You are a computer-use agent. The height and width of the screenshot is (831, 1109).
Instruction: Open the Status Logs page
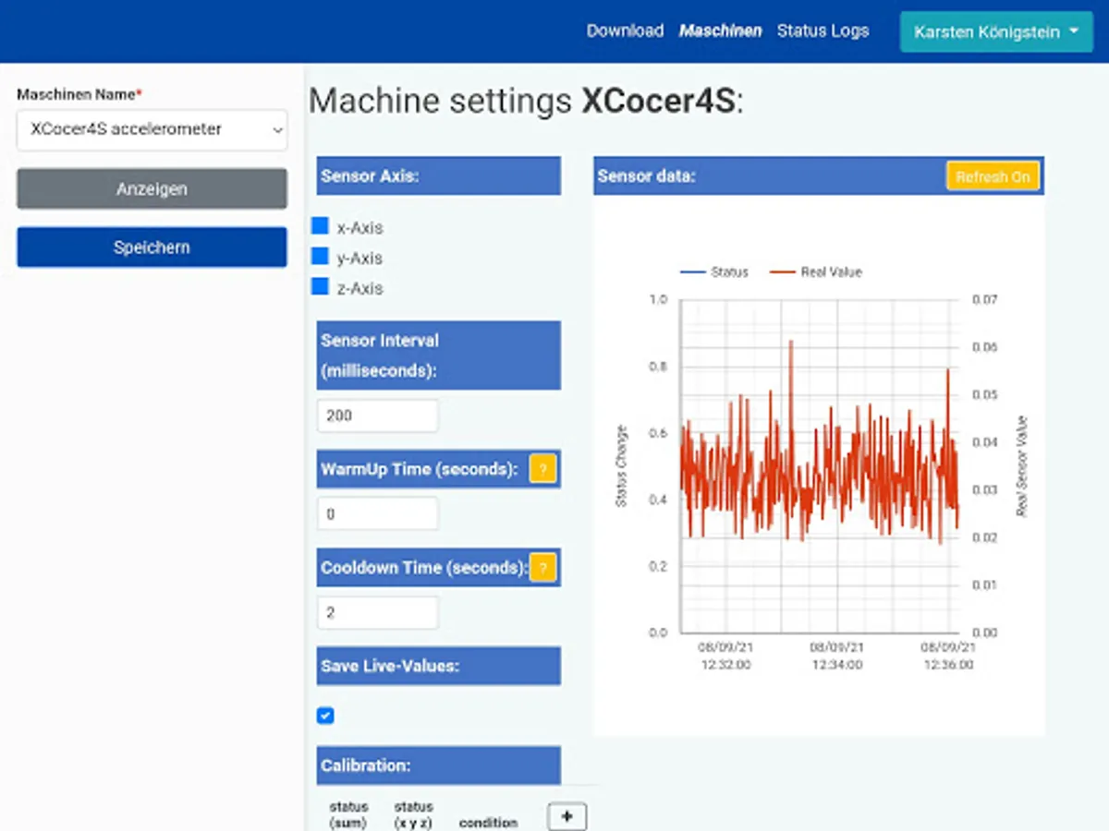[823, 31]
